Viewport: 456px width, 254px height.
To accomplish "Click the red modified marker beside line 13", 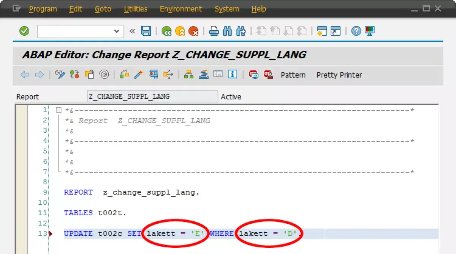I will 51,234.
